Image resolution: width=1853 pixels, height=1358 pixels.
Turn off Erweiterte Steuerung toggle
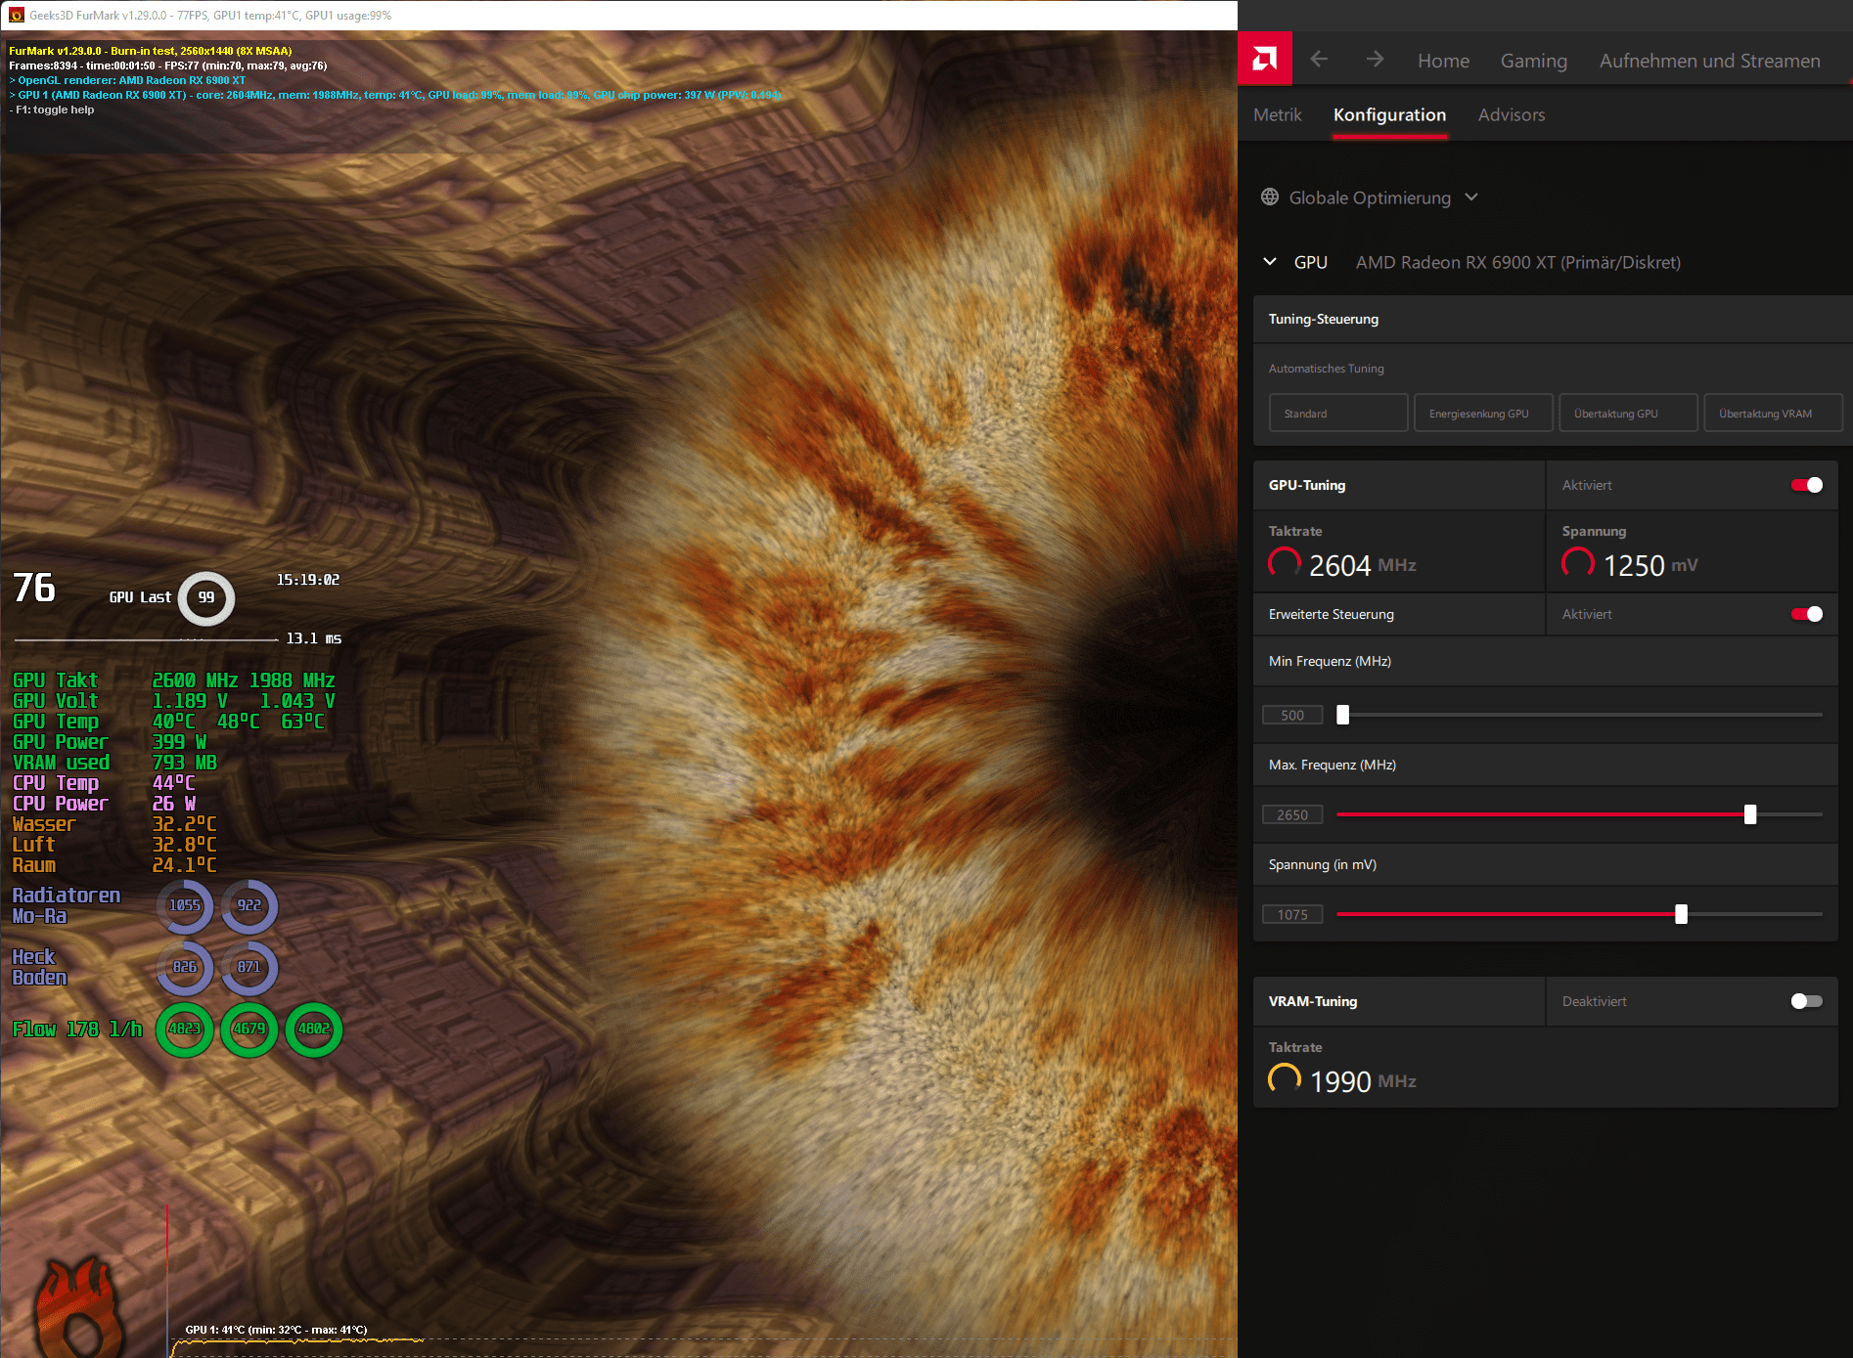point(1807,614)
